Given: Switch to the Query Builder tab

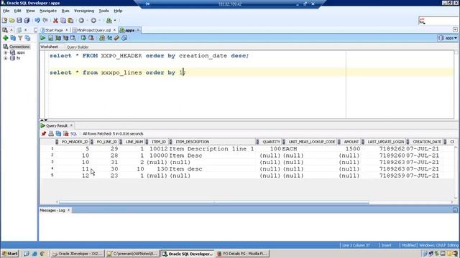Looking at the screenshot, I should pos(78,47).
